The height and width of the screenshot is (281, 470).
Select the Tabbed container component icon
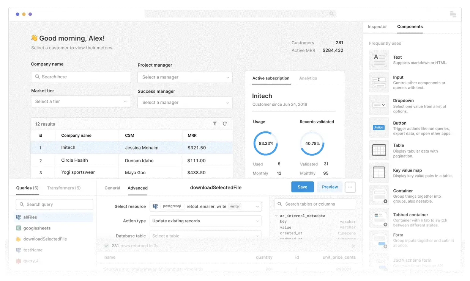point(379,217)
